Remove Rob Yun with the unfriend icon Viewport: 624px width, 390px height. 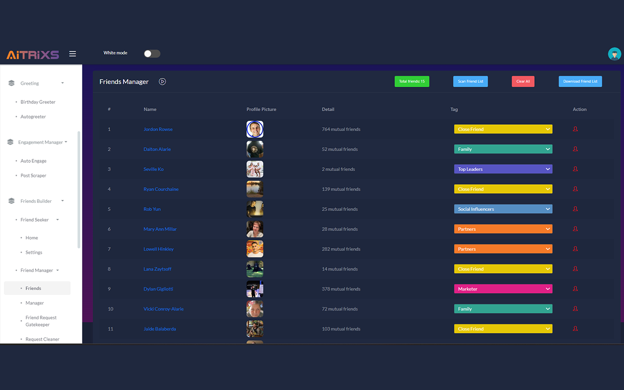click(x=575, y=209)
